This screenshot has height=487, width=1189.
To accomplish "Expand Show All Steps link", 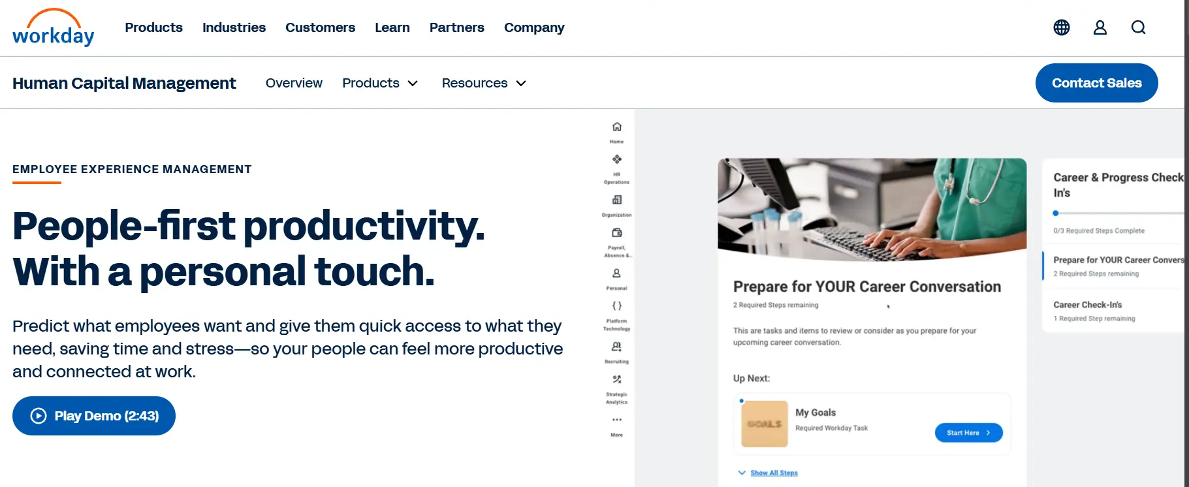I will [773, 473].
